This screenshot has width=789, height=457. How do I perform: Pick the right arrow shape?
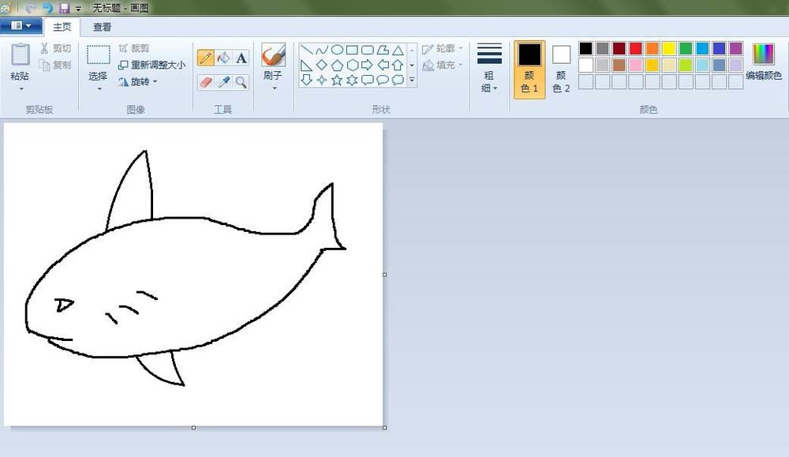click(368, 65)
